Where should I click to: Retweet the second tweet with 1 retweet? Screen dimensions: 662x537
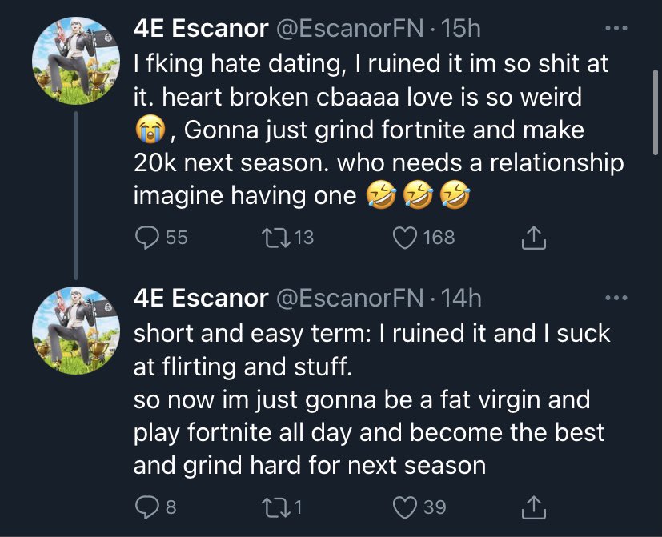tap(273, 506)
